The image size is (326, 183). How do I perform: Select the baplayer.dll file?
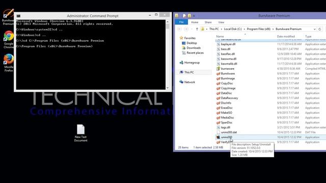(x=228, y=44)
